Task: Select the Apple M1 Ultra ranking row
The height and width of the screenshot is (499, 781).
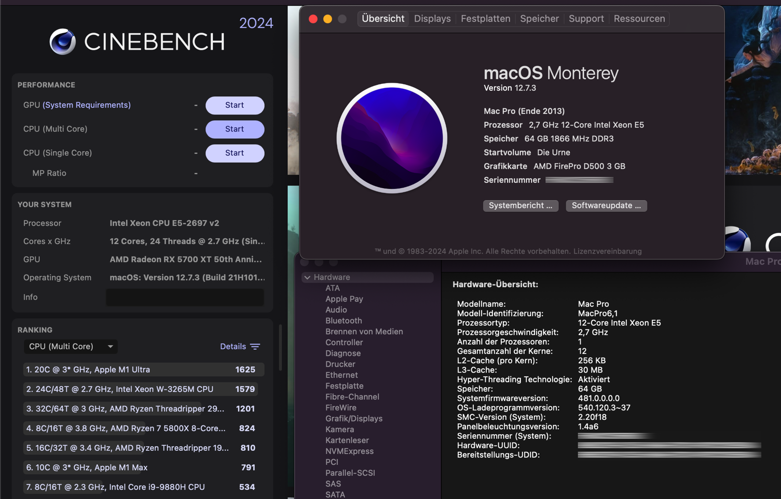Action: coord(144,369)
